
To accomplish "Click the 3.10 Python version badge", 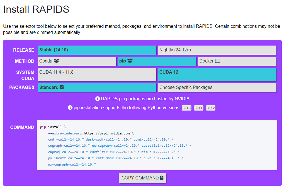I will coord(186,108).
